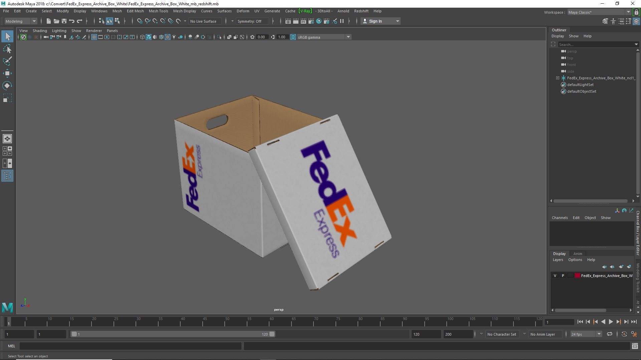The width and height of the screenshot is (641, 360).
Task: Open the Outliner Display menu
Action: click(558, 36)
